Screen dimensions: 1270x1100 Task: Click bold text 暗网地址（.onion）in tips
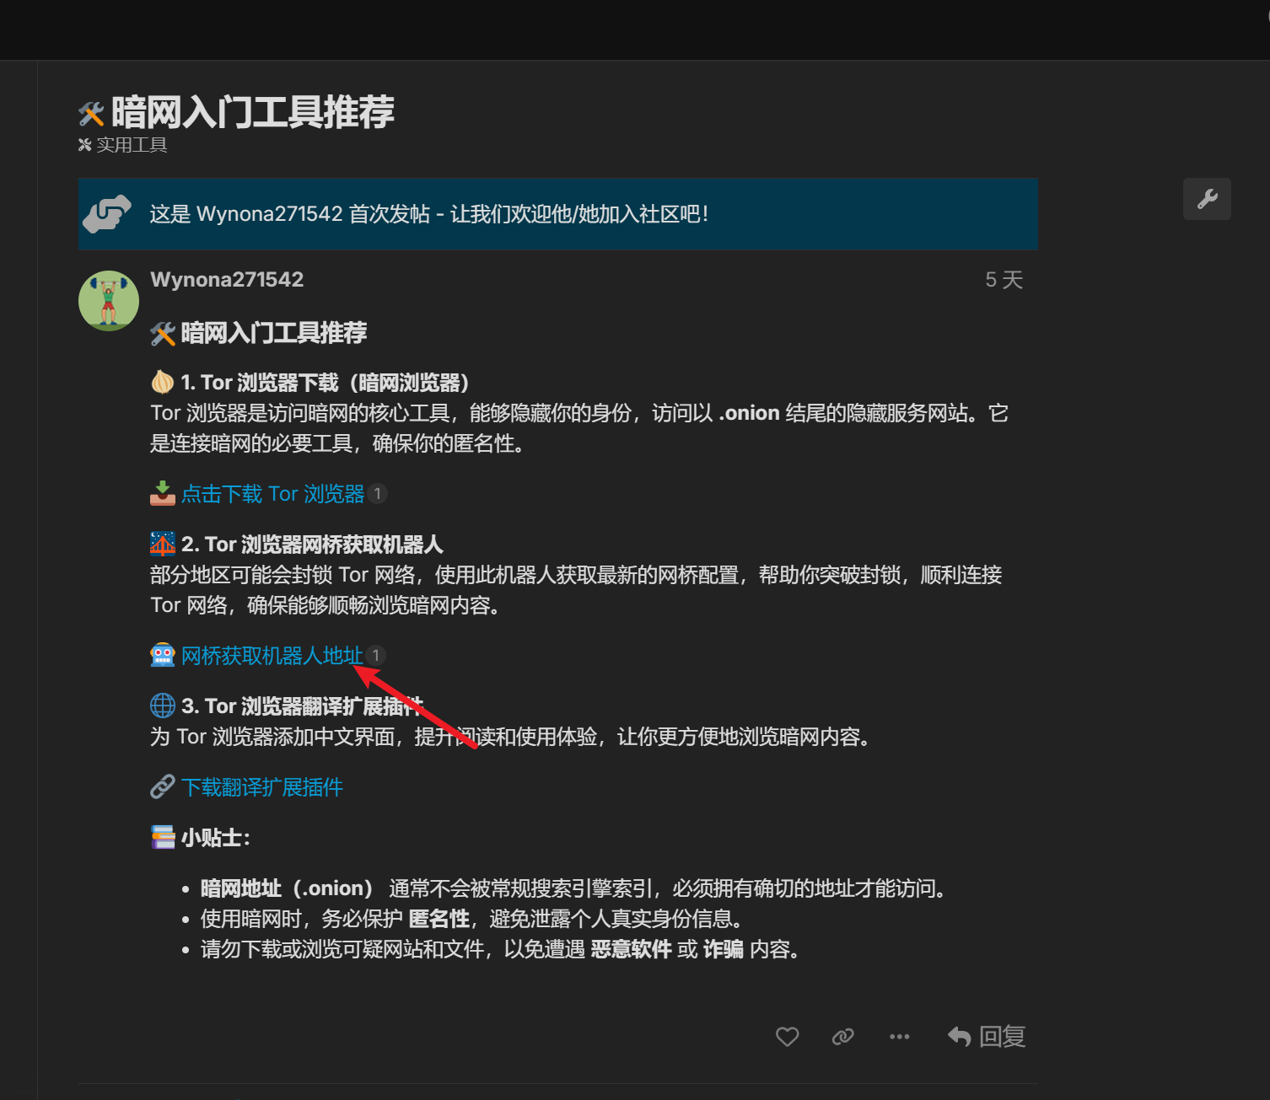(x=287, y=888)
